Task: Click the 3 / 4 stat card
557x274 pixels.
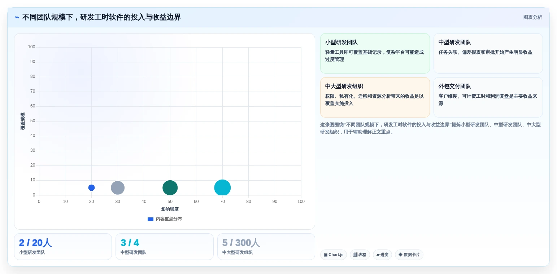Action: pyautogui.click(x=165, y=247)
